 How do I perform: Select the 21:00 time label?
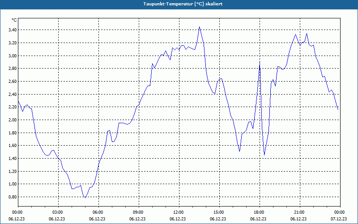tap(300, 212)
